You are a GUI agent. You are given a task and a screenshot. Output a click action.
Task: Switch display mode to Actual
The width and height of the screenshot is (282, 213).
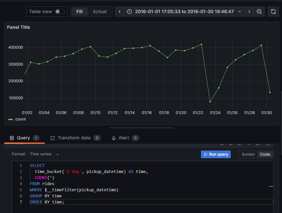pos(99,11)
